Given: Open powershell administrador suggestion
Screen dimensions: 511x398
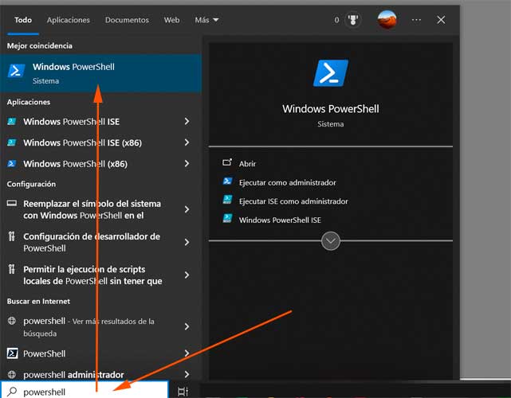Looking at the screenshot, I should (x=100, y=374).
